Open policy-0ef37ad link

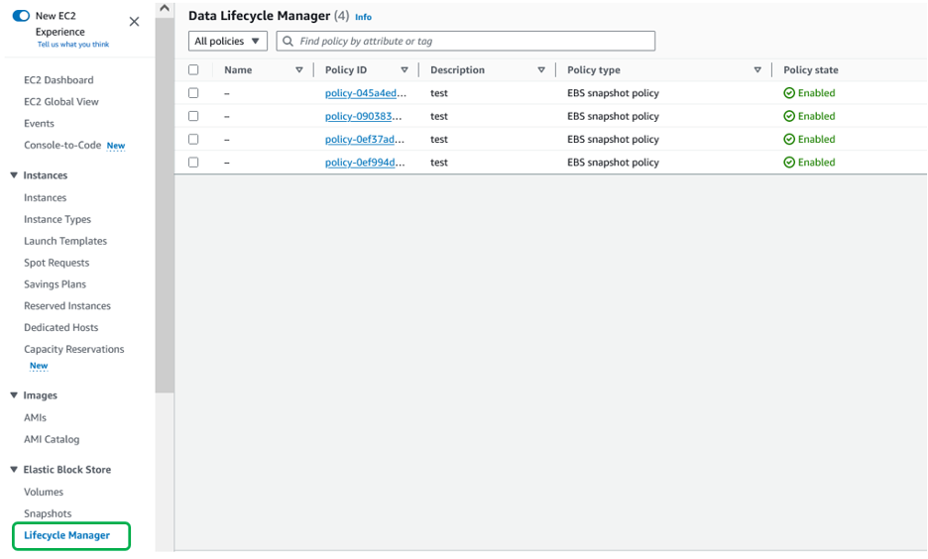click(x=365, y=139)
